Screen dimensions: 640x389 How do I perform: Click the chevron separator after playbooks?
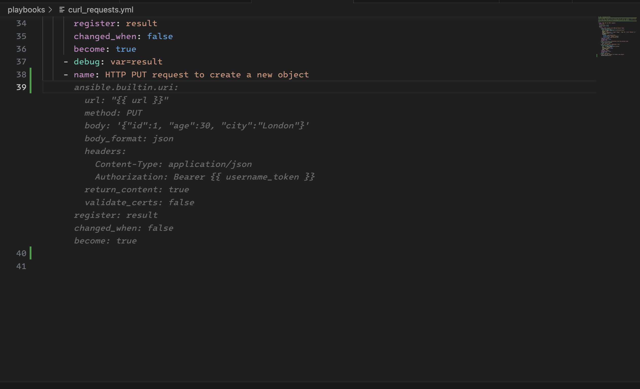point(50,10)
